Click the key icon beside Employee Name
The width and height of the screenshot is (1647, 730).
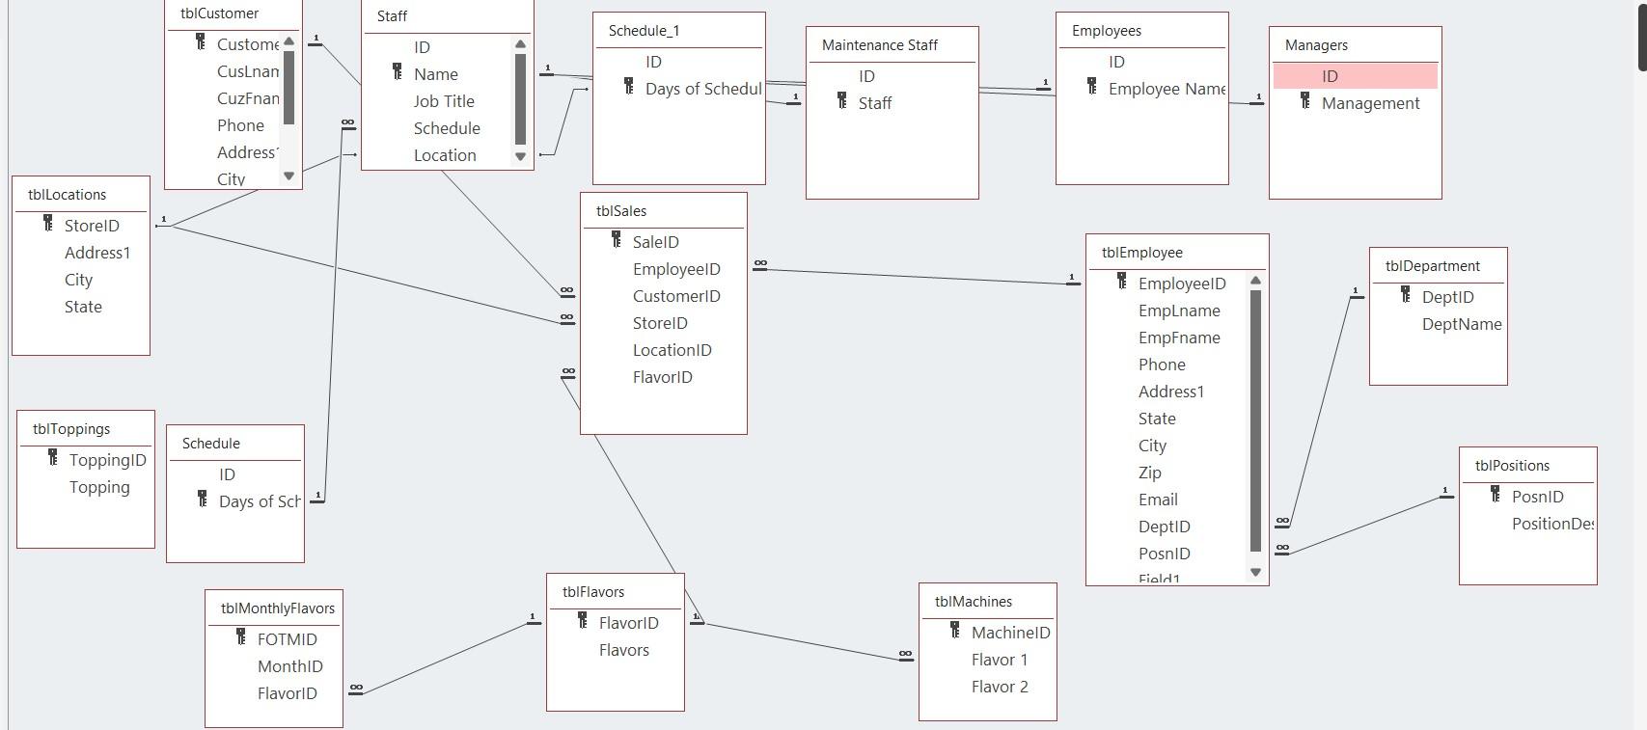click(1092, 86)
